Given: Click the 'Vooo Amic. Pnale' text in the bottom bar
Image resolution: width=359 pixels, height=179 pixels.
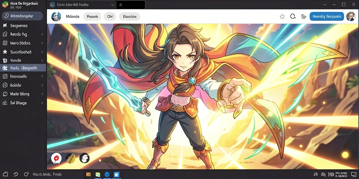Looking at the screenshot, I should click(47, 174).
